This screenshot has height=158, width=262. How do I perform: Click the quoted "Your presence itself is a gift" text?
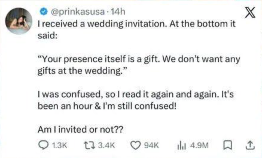(x=139, y=59)
